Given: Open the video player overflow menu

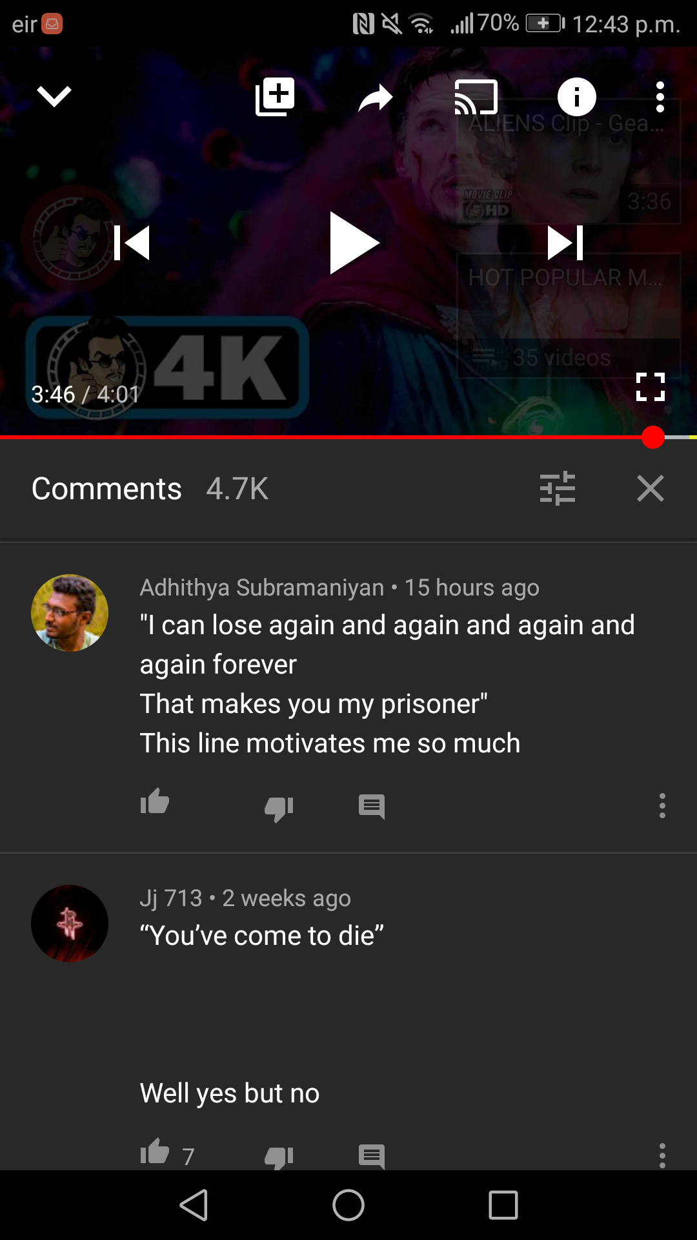Looking at the screenshot, I should [x=660, y=97].
